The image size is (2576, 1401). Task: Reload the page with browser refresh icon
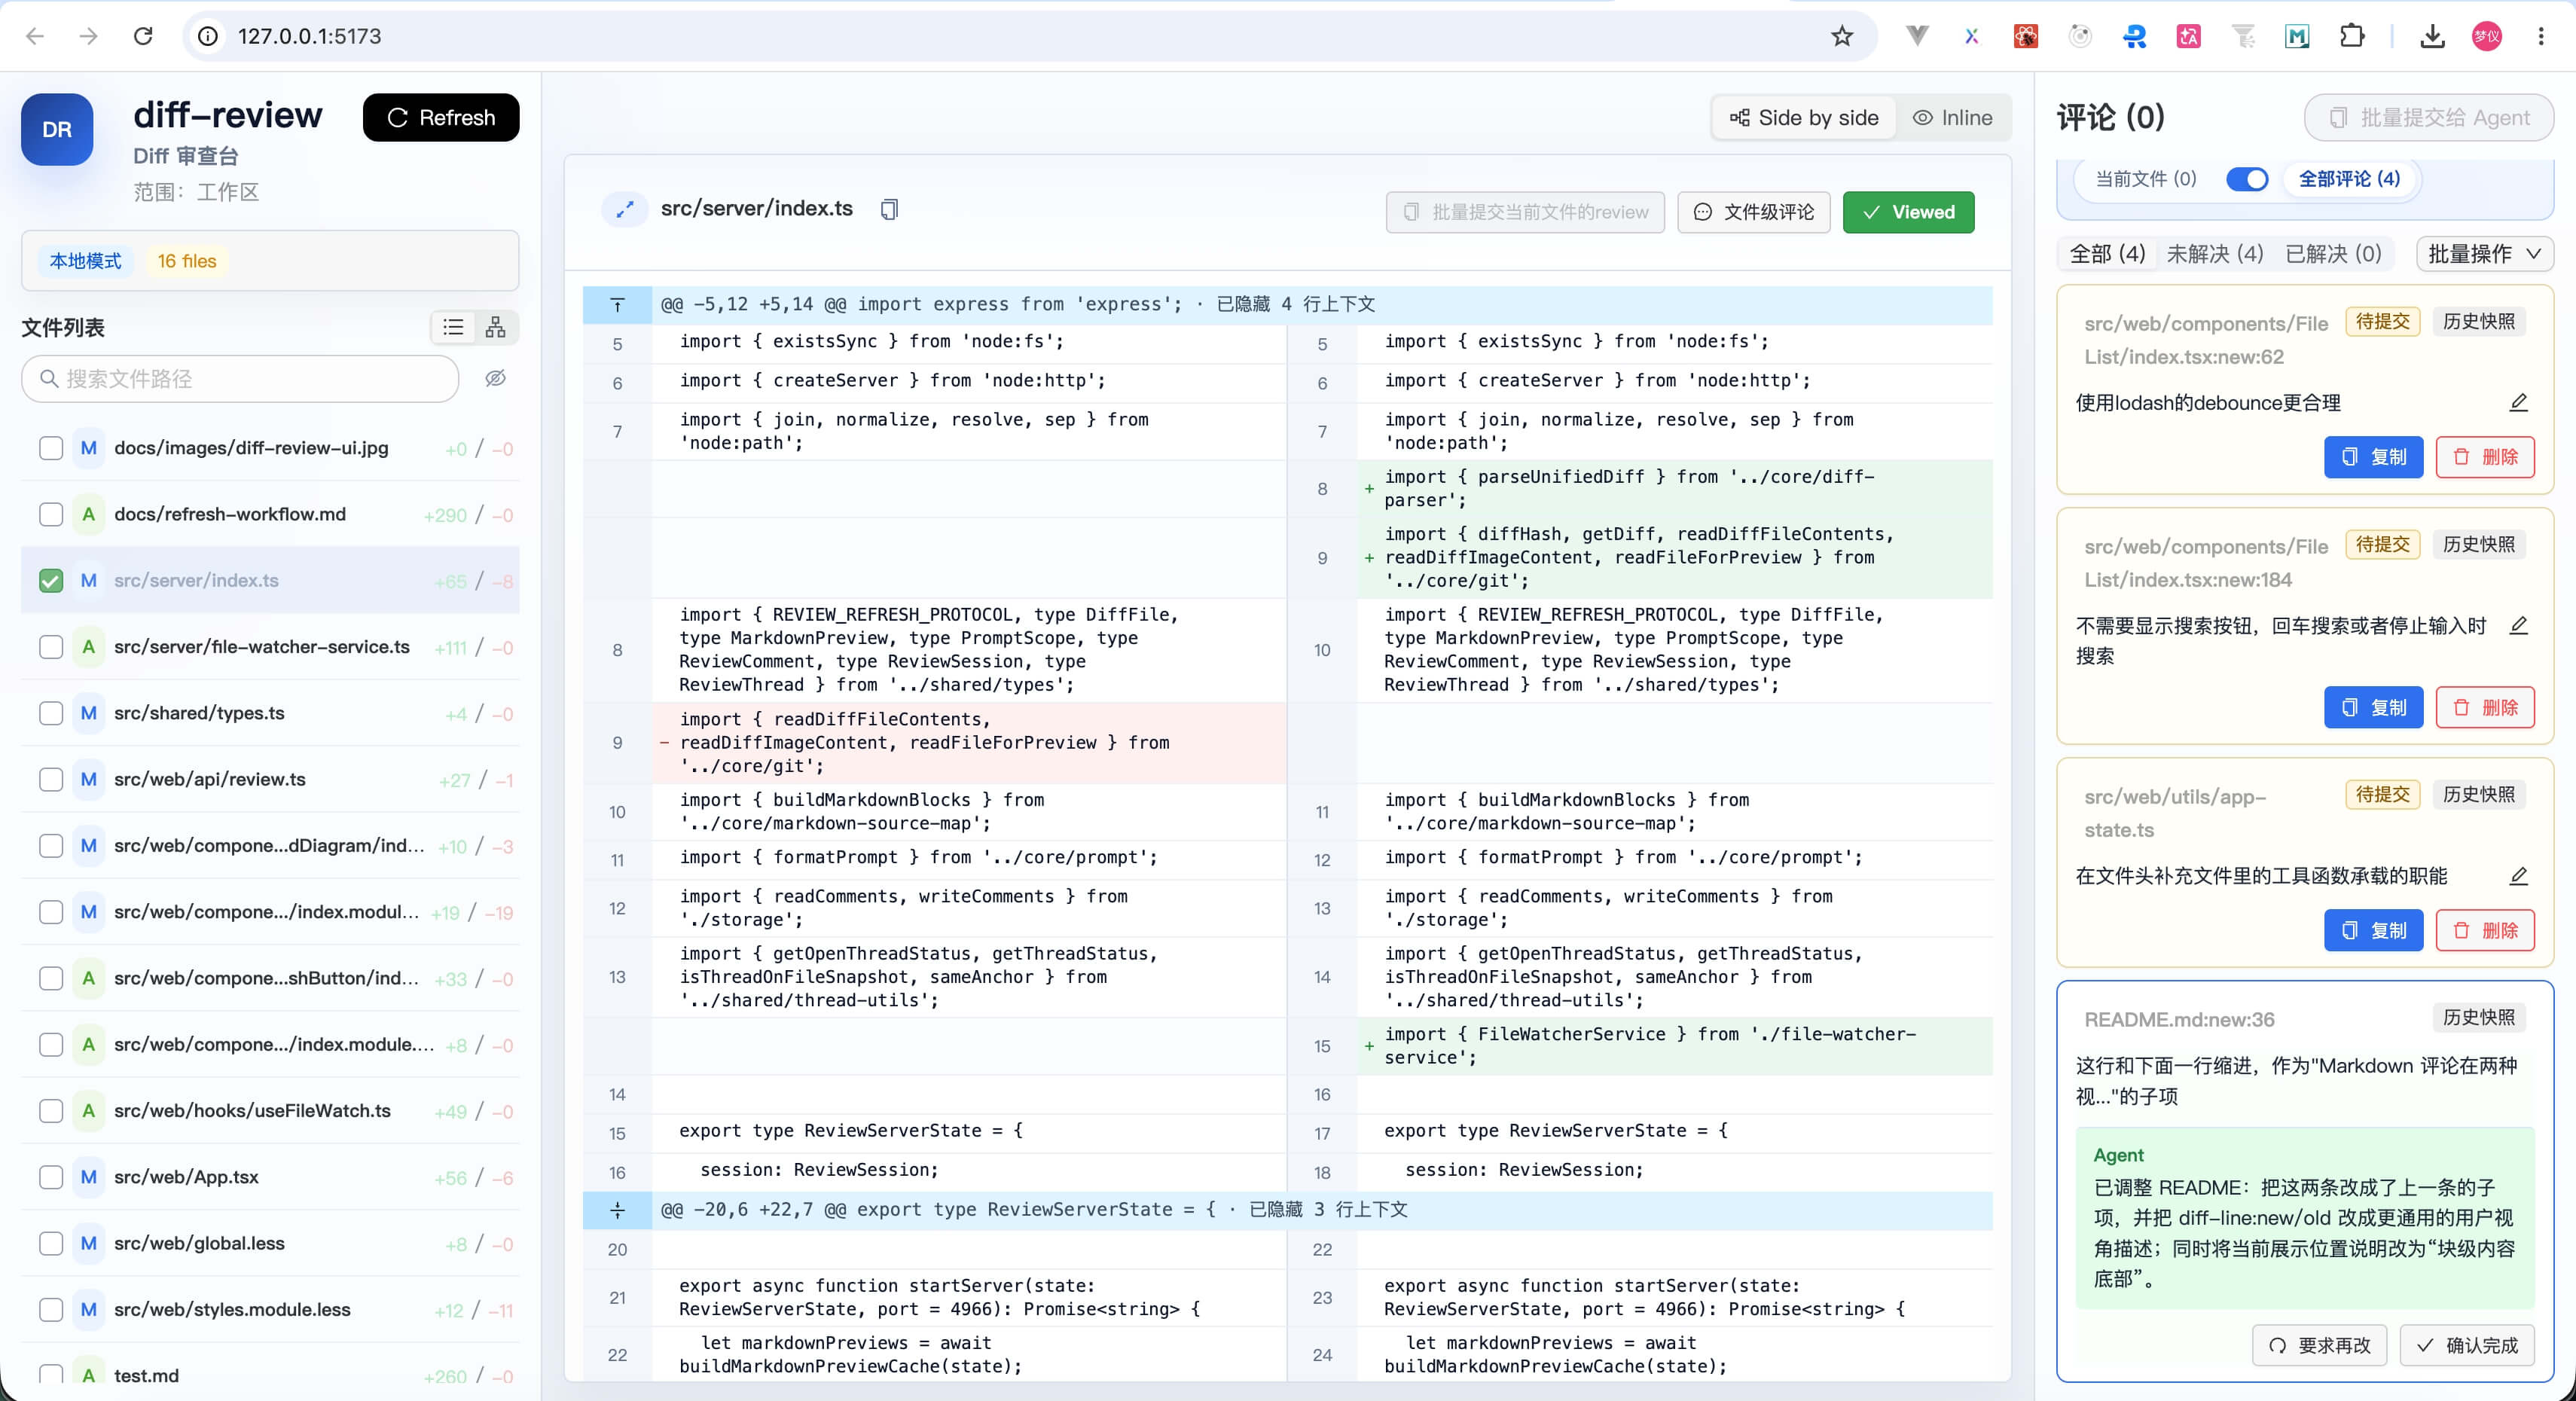[143, 36]
